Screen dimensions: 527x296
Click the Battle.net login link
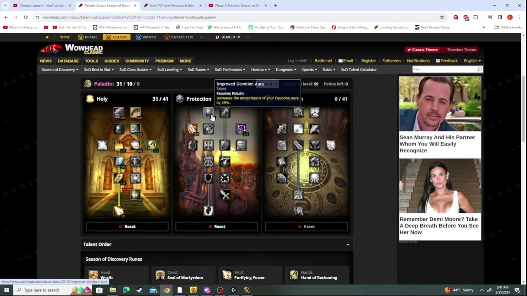coord(323,61)
